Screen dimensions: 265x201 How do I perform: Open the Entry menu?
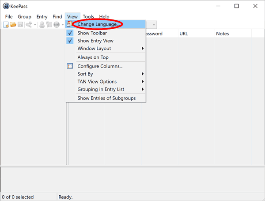42,17
